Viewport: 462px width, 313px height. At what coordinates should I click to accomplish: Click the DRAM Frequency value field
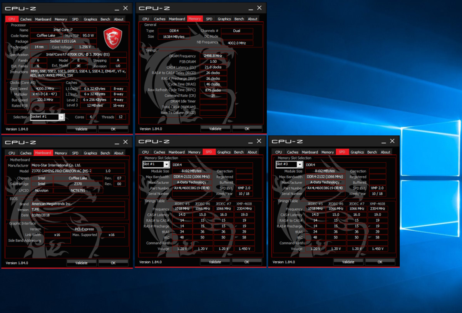[213, 56]
